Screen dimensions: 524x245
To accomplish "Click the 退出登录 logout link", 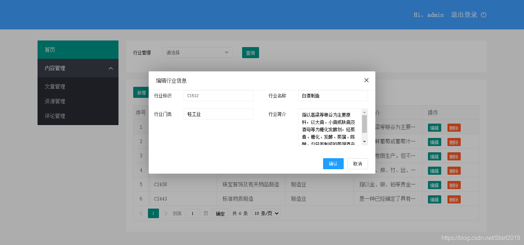I will click(464, 15).
